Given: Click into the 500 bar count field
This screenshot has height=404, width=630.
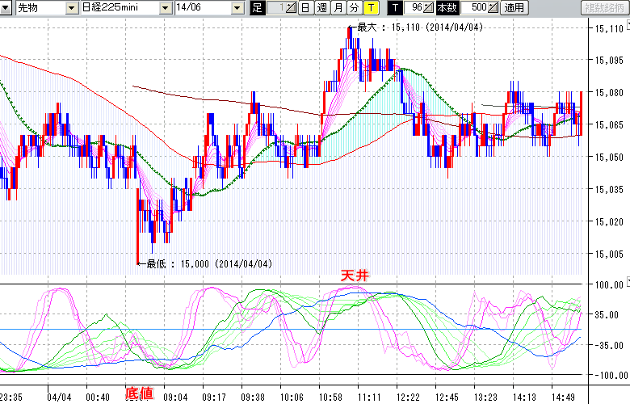Looking at the screenshot, I should [x=476, y=8].
